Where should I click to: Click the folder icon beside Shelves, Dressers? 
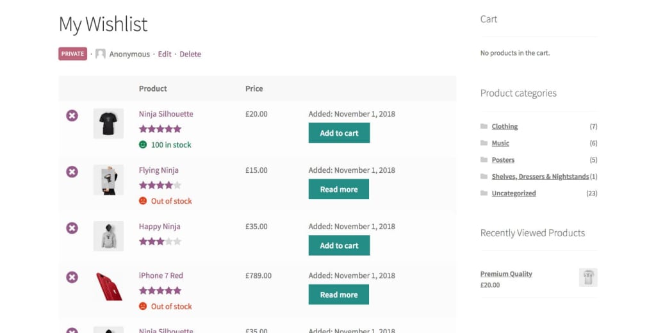[x=484, y=177]
